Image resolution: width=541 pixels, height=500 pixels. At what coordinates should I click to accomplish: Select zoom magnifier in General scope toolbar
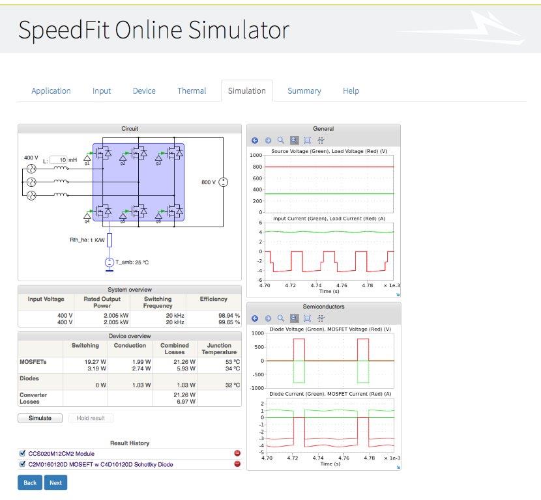click(281, 140)
